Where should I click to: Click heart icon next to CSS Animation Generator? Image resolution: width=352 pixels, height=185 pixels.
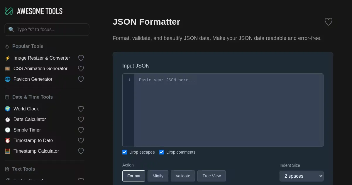click(81, 69)
